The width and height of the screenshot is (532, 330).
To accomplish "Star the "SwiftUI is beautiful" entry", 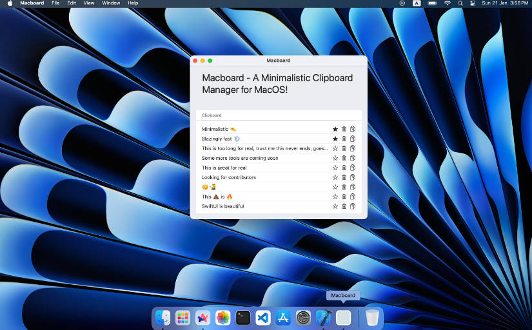I will point(335,206).
